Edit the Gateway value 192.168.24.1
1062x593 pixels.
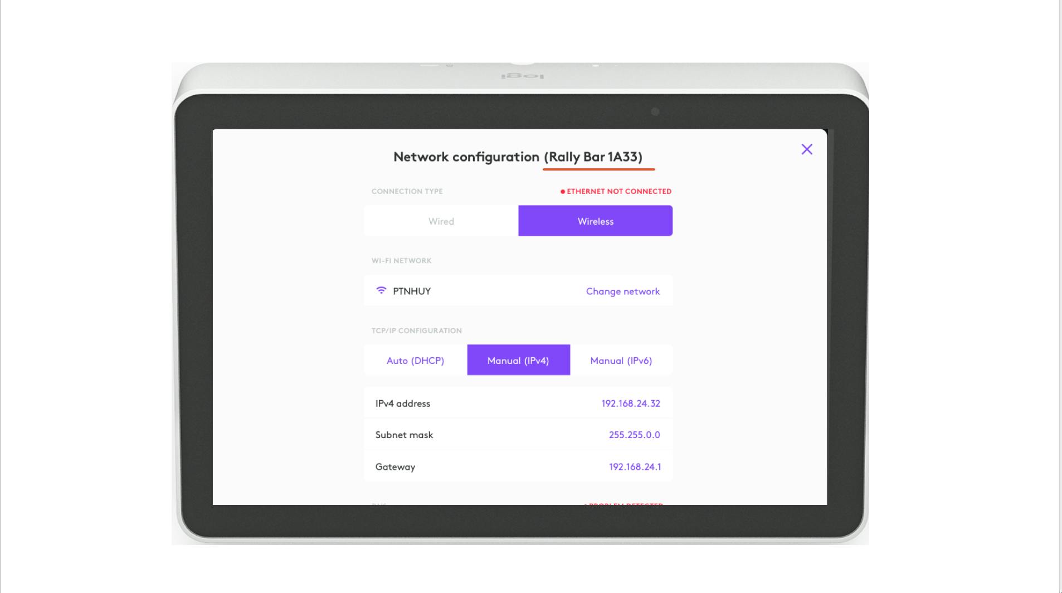pos(635,466)
